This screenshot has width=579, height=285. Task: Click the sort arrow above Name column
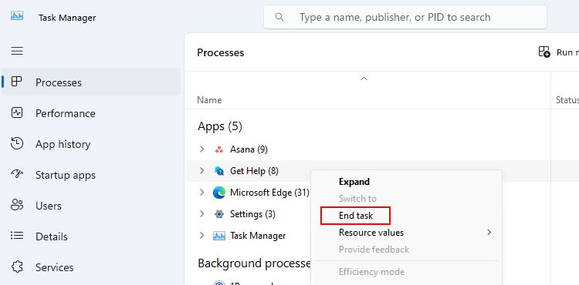[364, 79]
